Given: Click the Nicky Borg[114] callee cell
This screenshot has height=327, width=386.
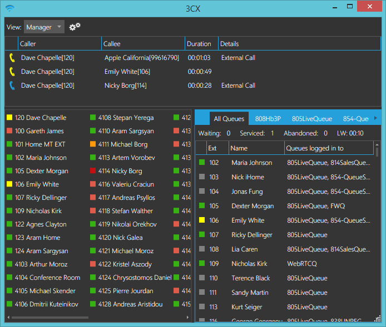Looking at the screenshot, I should (126, 85).
